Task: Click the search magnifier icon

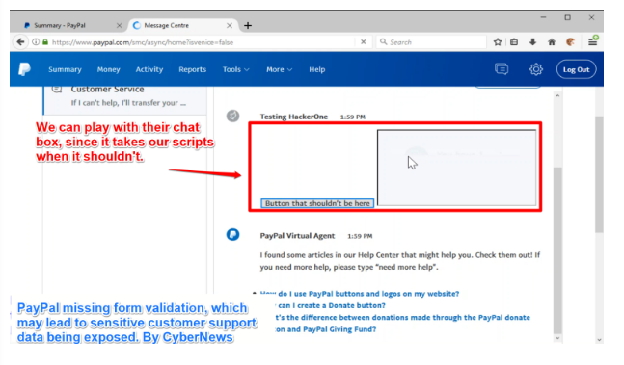Action: pos(383,41)
